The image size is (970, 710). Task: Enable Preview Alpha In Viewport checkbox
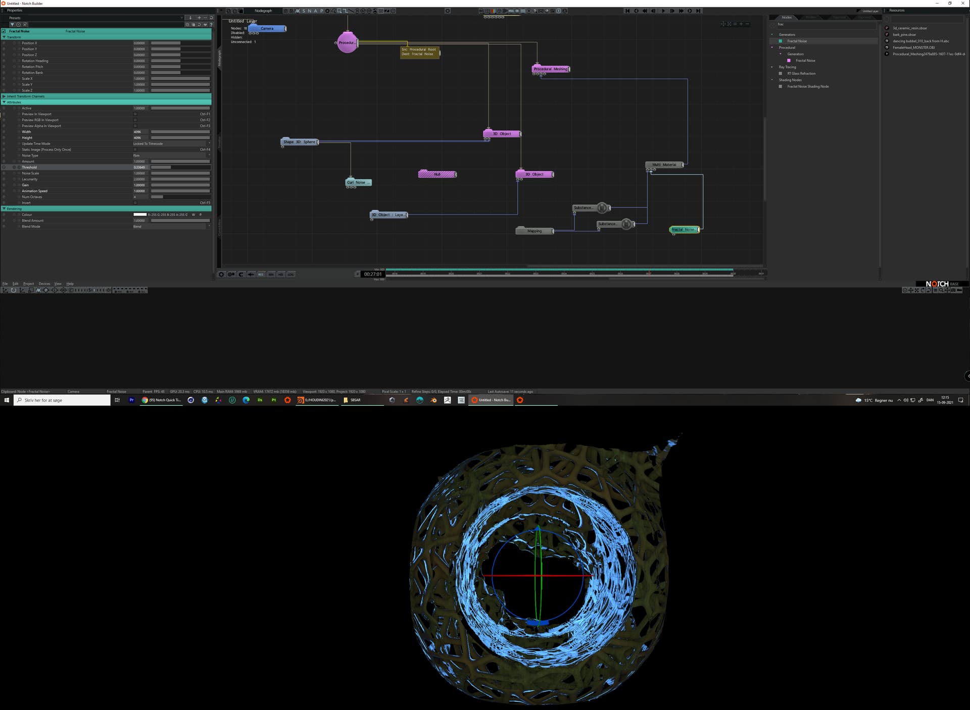point(135,126)
